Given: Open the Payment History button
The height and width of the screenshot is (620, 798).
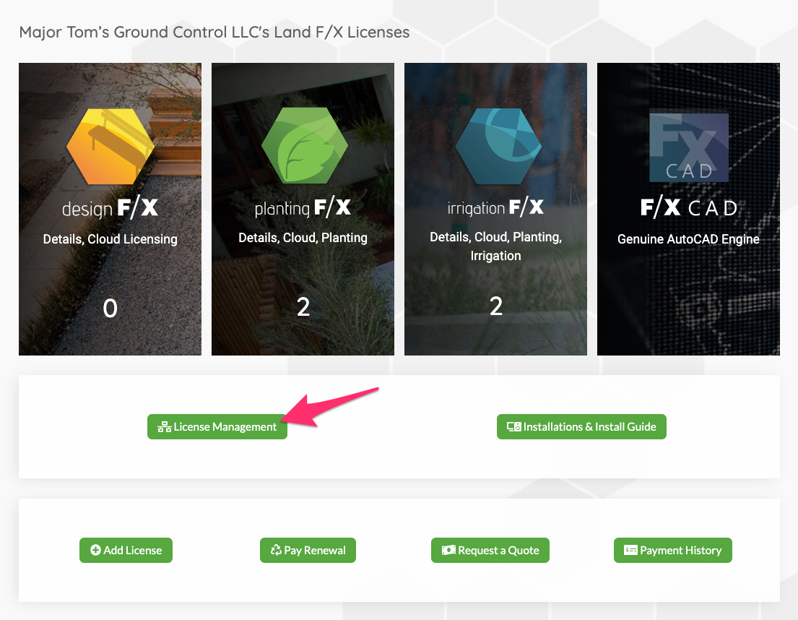Looking at the screenshot, I should click(673, 550).
